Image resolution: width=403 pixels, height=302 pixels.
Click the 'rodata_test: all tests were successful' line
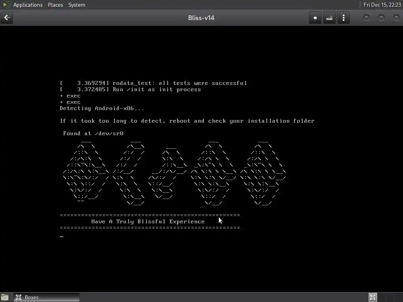pos(153,83)
